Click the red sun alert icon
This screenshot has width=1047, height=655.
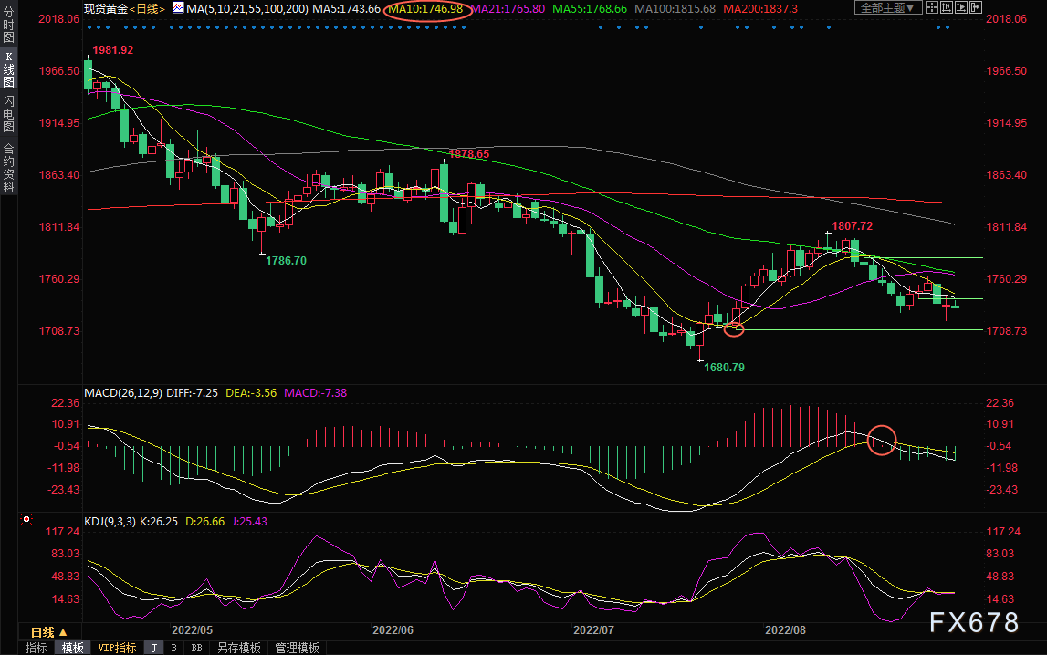tap(26, 521)
